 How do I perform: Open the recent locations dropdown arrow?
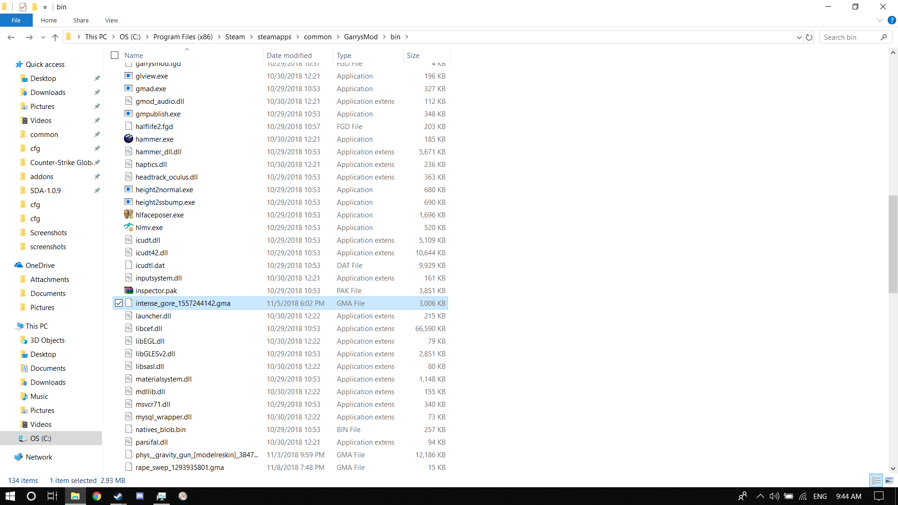point(43,37)
